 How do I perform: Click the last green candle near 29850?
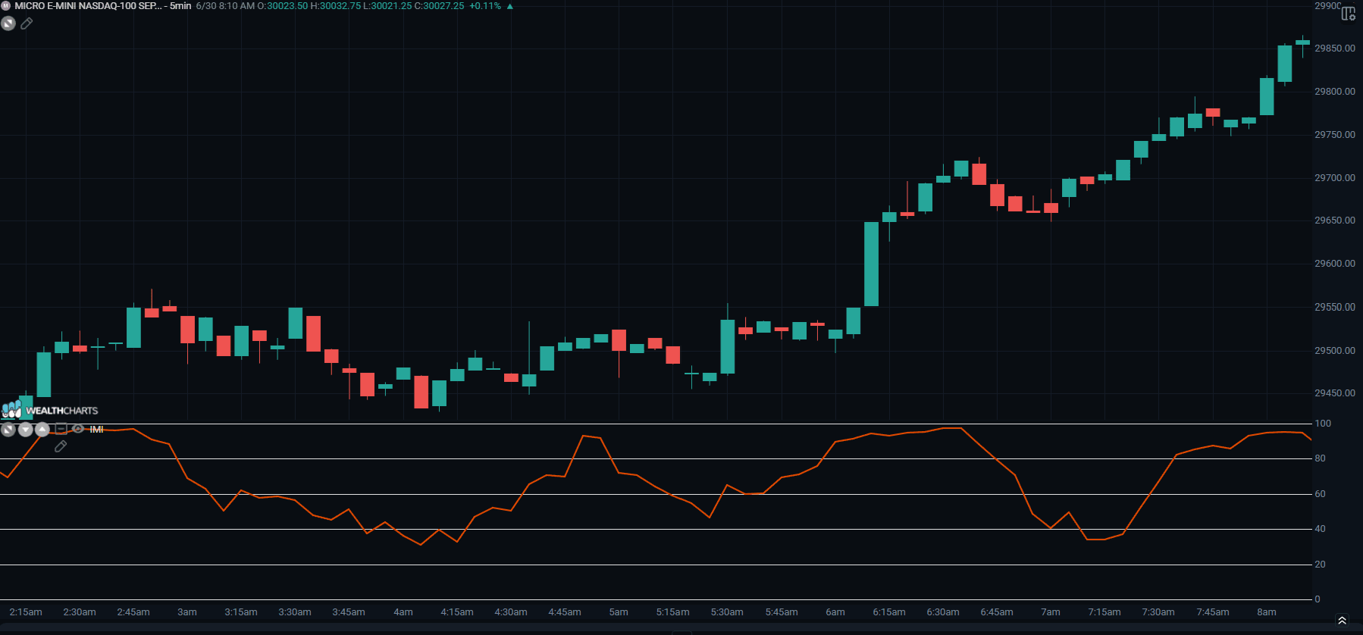[1302, 42]
